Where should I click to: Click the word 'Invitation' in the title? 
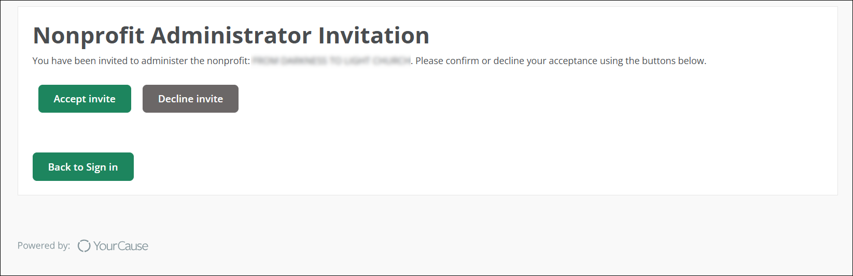pyautogui.click(x=373, y=36)
